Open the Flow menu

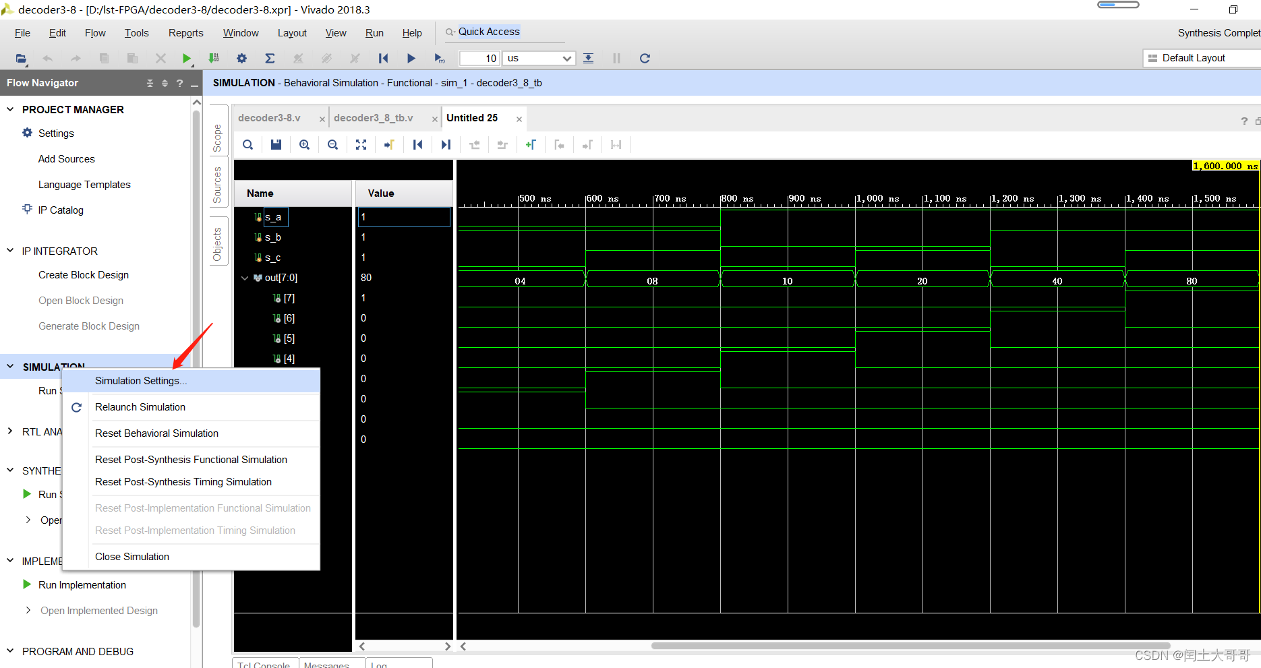coord(95,33)
